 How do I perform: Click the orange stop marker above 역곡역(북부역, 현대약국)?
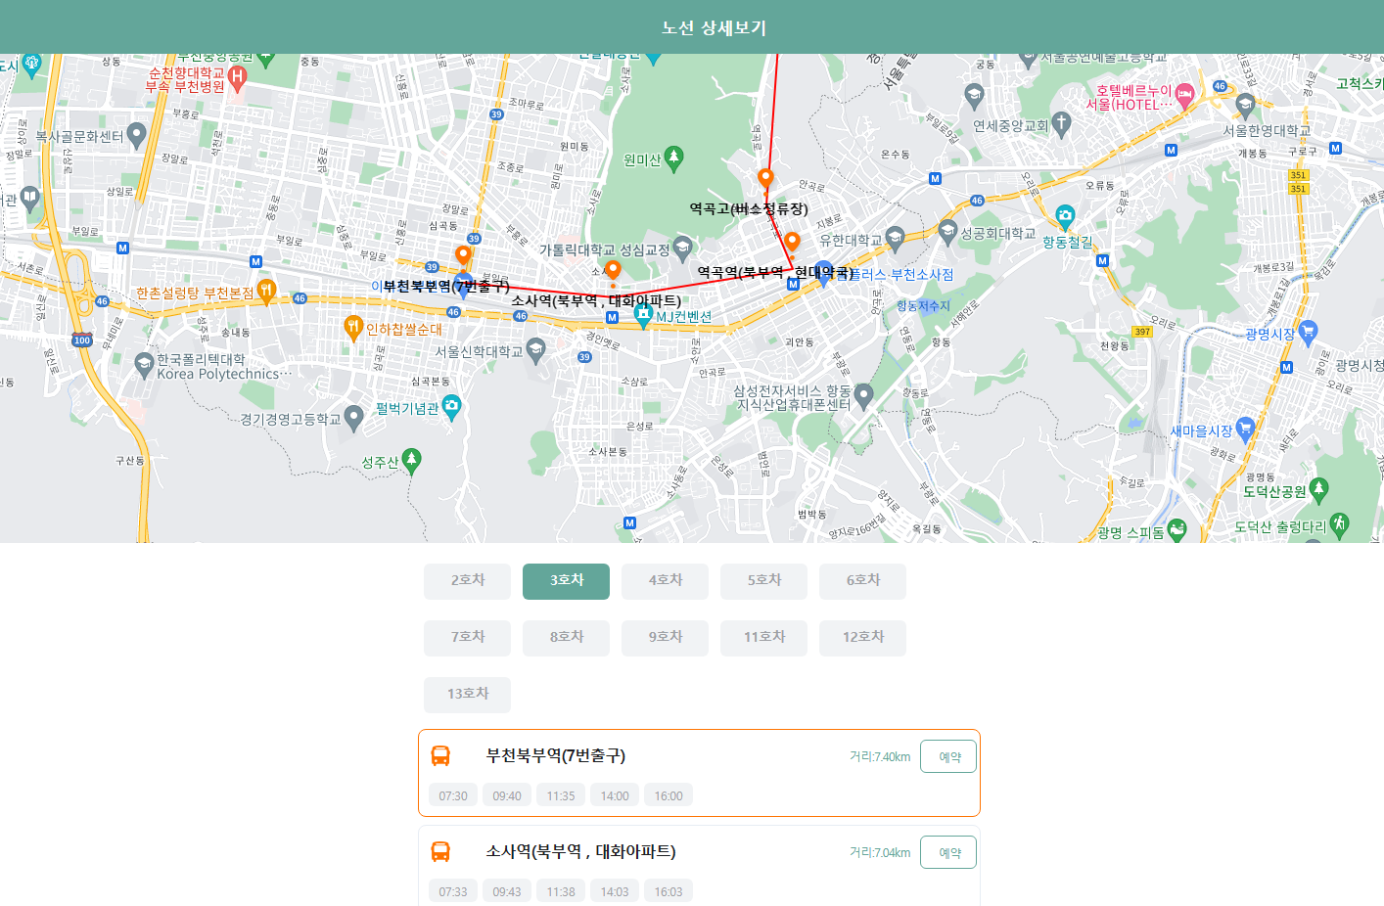[792, 243]
